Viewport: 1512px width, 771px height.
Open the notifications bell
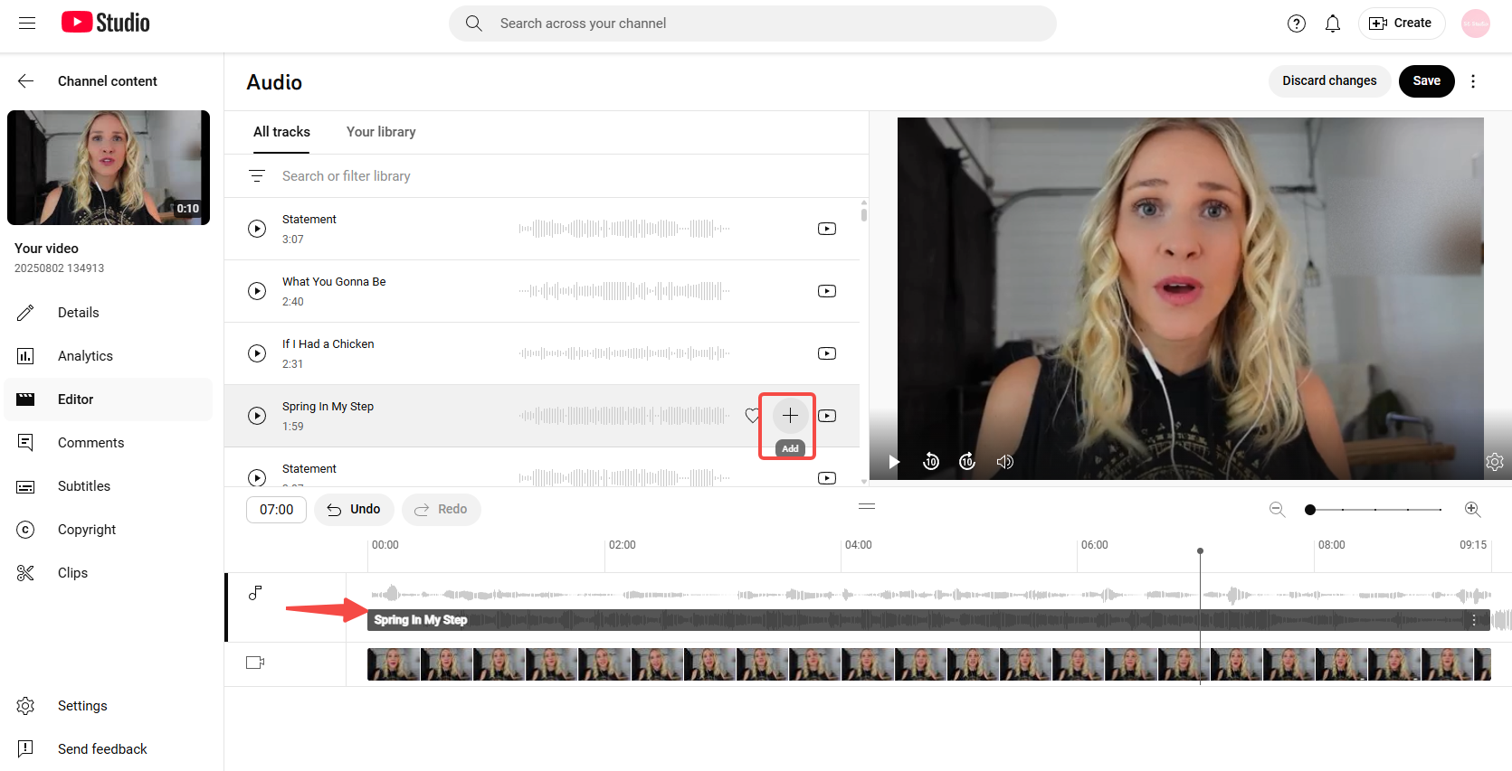1332,24
